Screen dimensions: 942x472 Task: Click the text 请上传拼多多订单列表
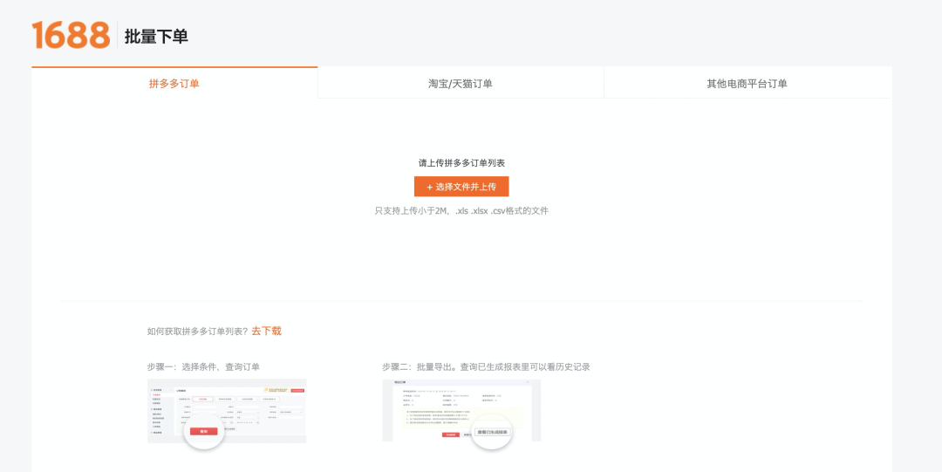tap(461, 163)
